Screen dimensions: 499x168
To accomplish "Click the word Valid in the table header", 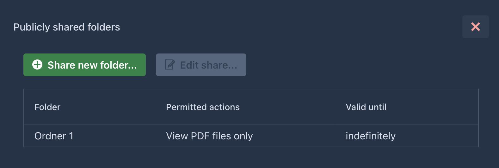I will pyautogui.click(x=356, y=107).
